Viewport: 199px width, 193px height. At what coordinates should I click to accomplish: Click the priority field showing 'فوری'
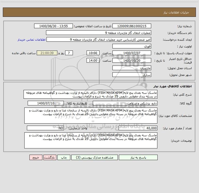pos(132,46)
